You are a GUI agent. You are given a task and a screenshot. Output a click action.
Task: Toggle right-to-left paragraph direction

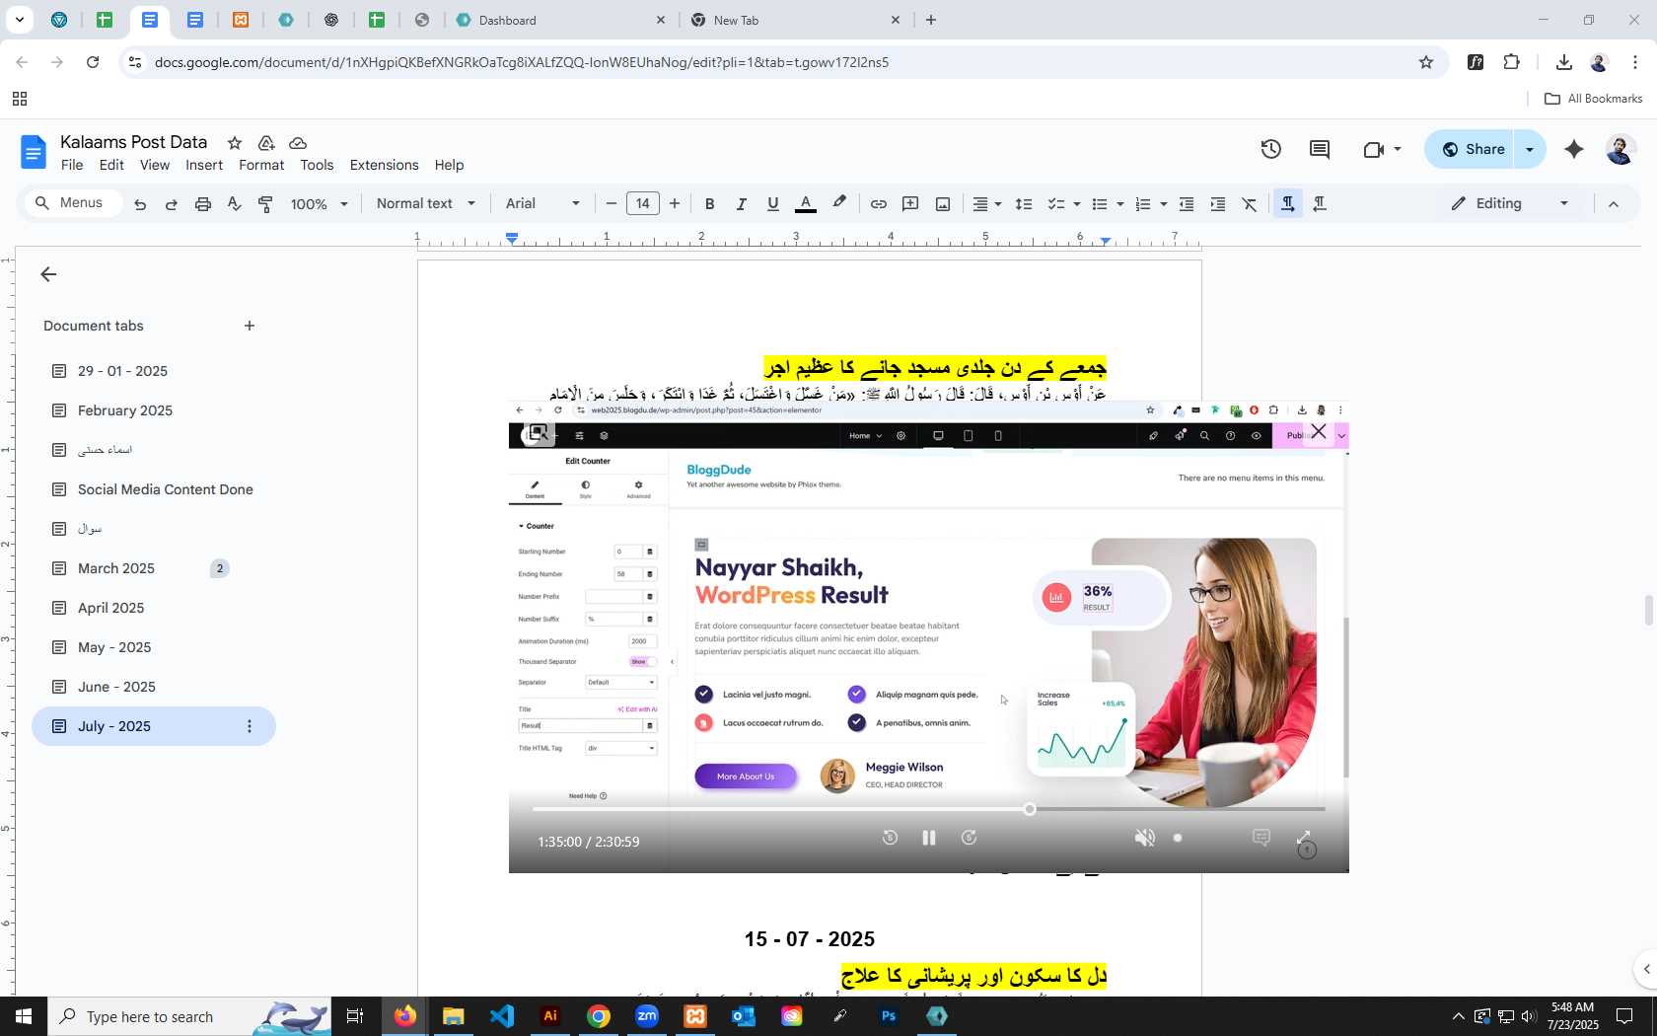click(x=1320, y=204)
